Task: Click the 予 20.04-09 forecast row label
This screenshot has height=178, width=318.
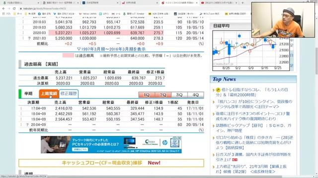Action: coord(36,125)
